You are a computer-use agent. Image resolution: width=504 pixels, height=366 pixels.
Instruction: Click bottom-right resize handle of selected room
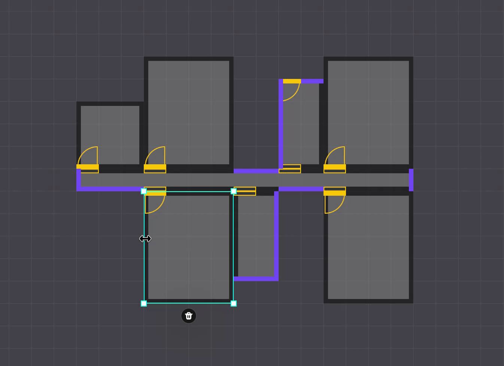point(234,304)
